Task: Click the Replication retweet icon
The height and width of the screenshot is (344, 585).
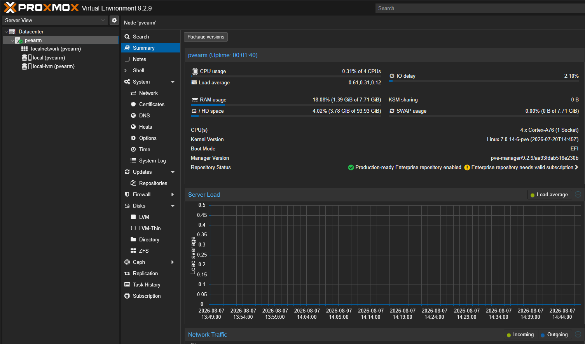Action: (x=127, y=274)
